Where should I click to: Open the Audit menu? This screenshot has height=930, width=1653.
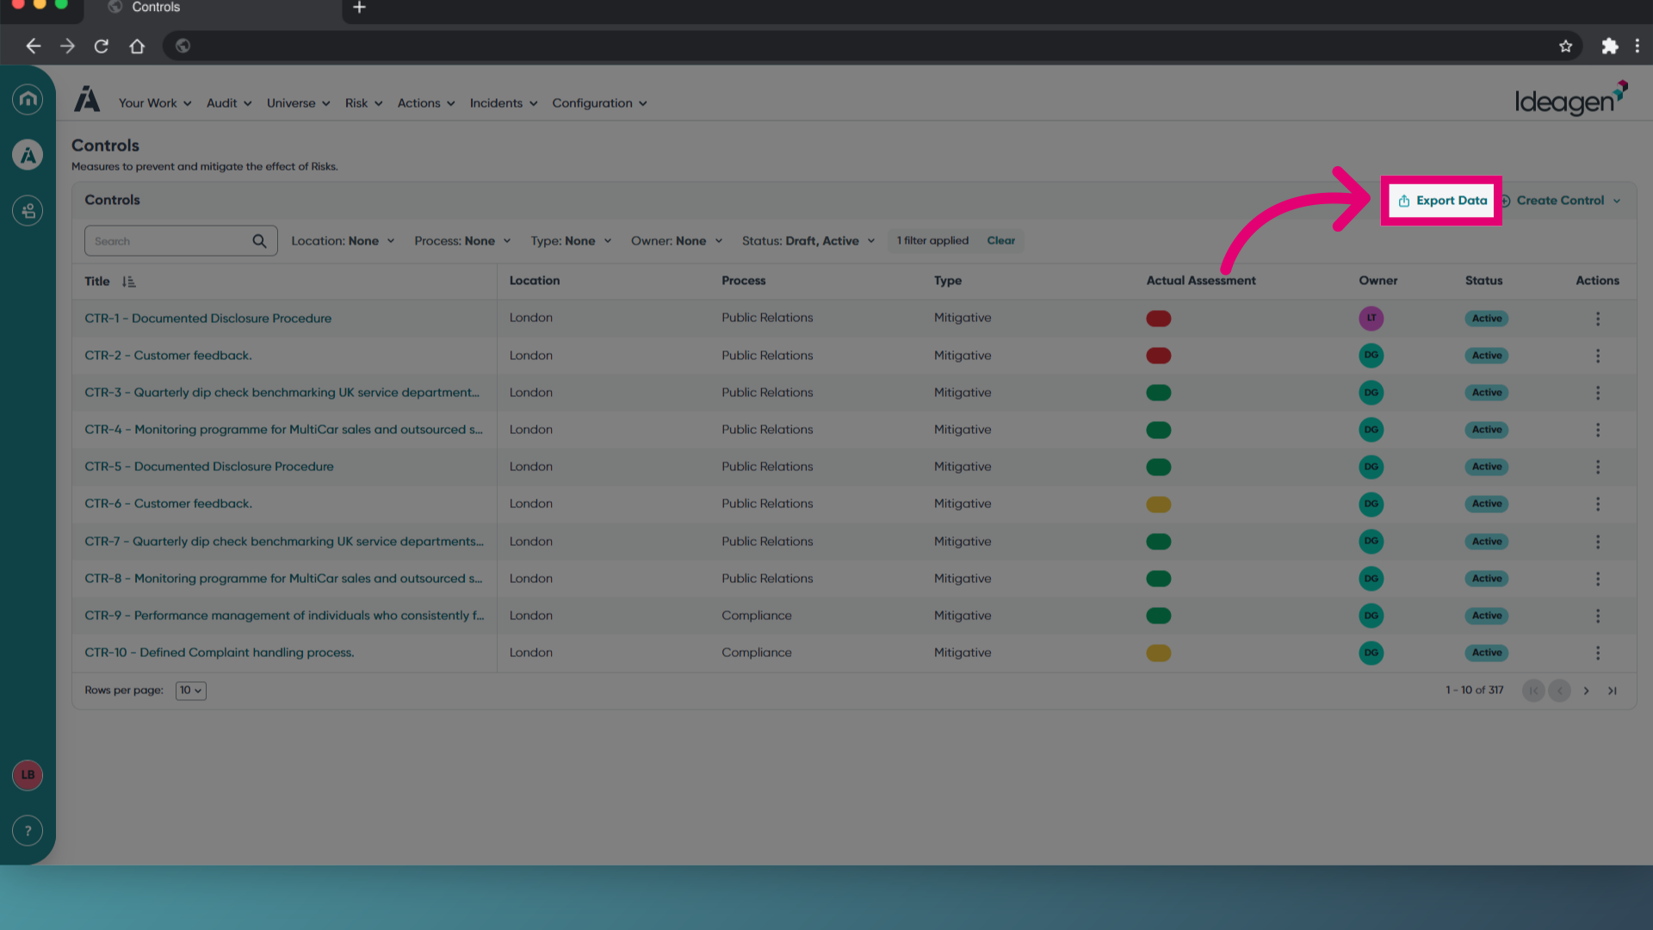(229, 103)
